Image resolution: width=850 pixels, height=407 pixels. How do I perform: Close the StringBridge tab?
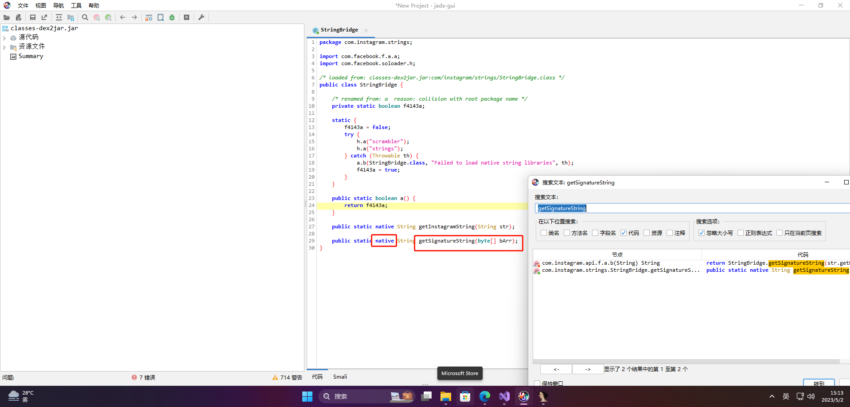366,30
